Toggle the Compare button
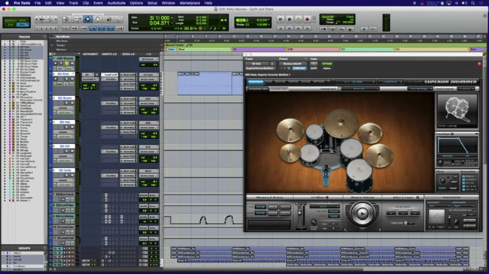The height and width of the screenshot is (274, 489). click(x=299, y=68)
